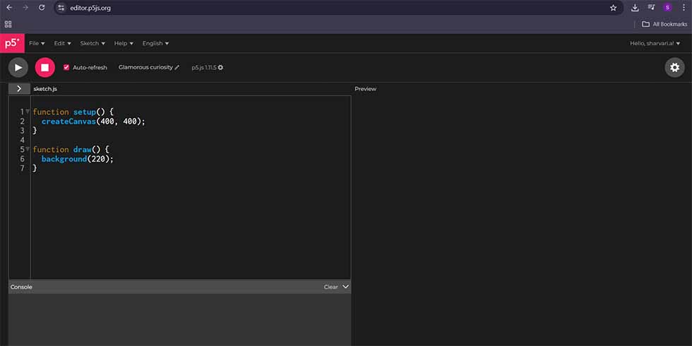This screenshot has height=346, width=692.
Task: Click the createCanvas code line
Action: coord(93,121)
